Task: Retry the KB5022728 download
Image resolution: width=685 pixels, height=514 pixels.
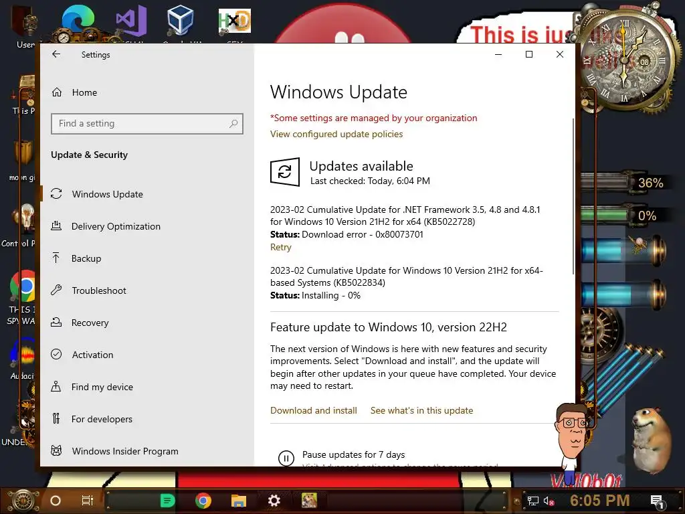Action: (x=280, y=248)
